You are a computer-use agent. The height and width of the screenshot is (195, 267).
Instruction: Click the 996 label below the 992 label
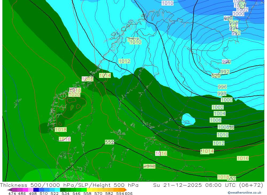222,87
